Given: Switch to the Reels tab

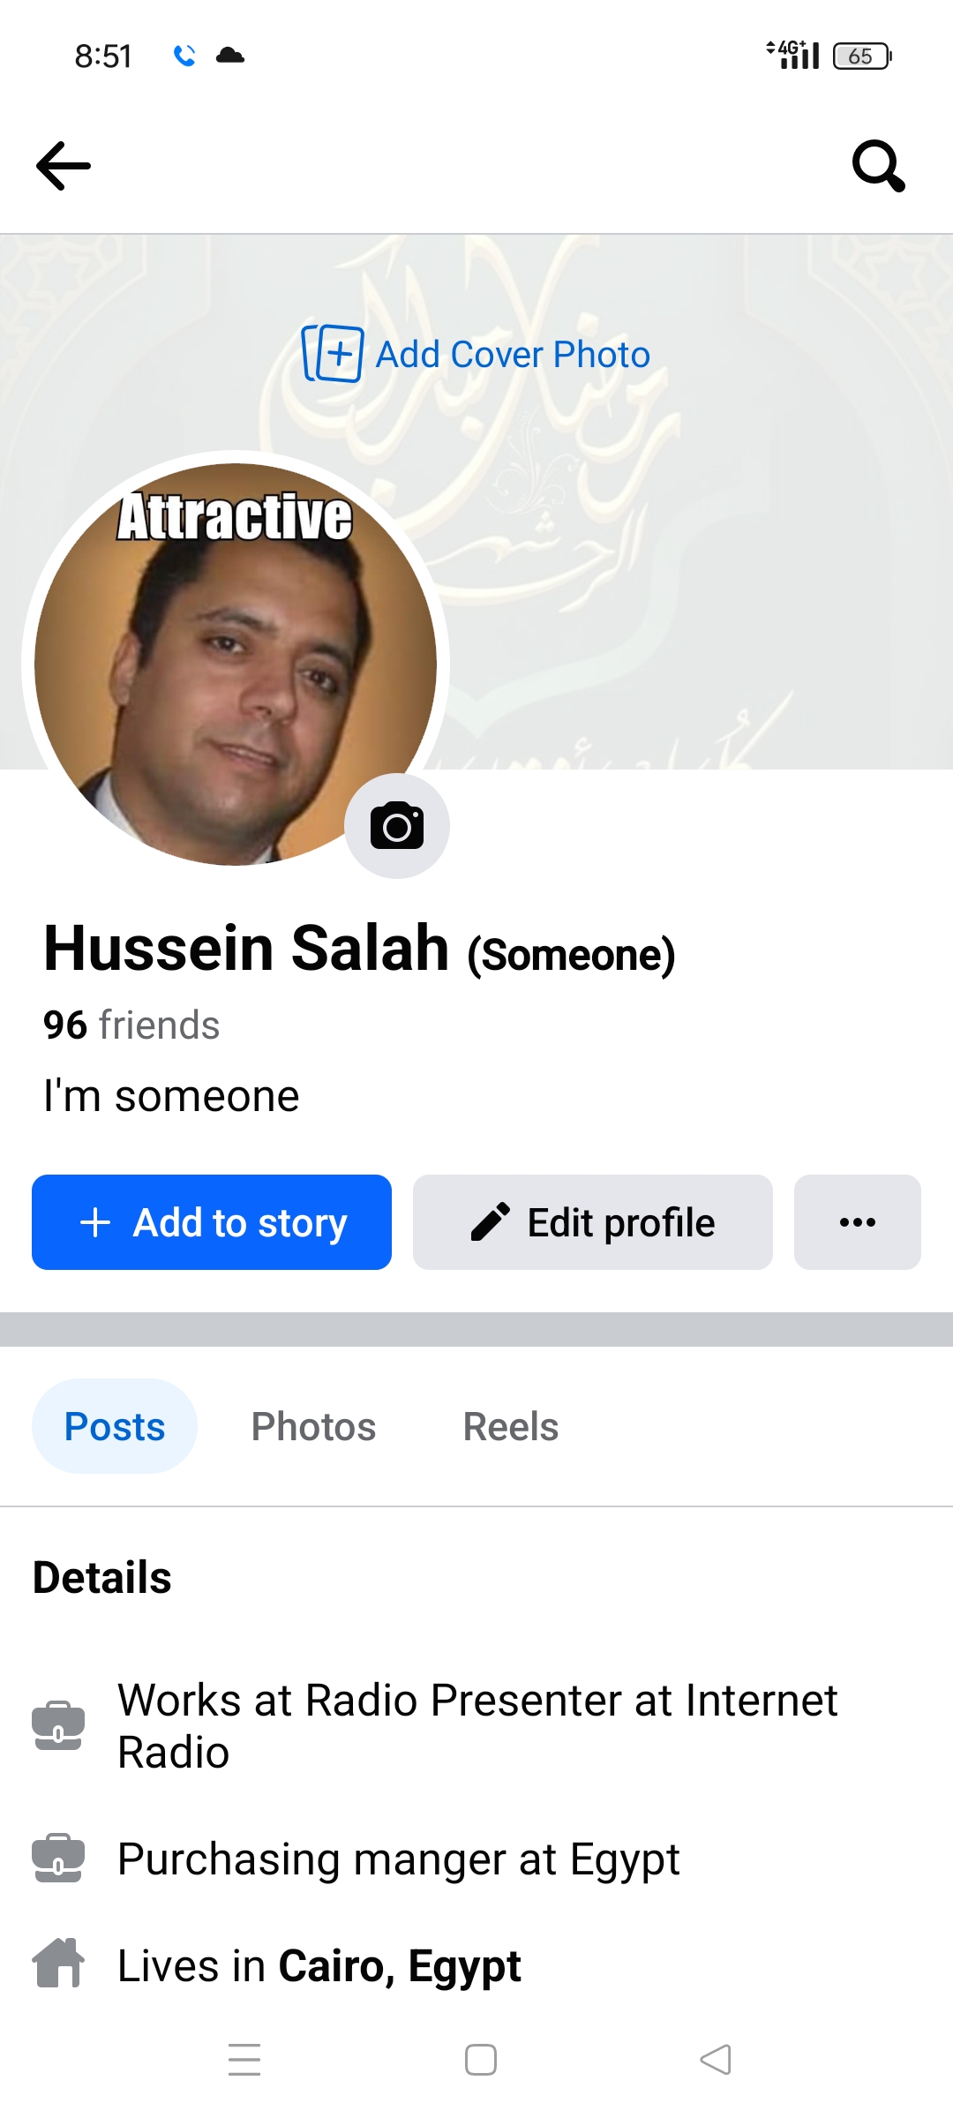Looking at the screenshot, I should [x=511, y=1426].
